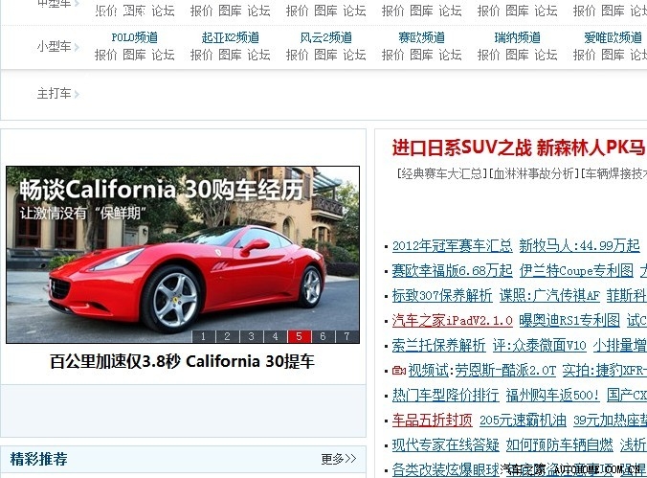Open the red 车品五折封顶 link
This screenshot has height=478, width=647.
point(432,420)
